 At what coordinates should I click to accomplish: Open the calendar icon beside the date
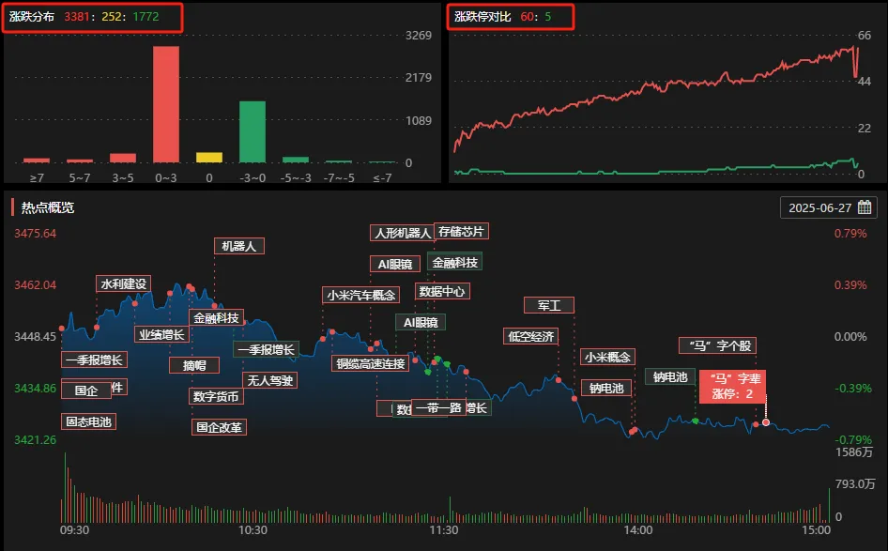[x=865, y=207]
